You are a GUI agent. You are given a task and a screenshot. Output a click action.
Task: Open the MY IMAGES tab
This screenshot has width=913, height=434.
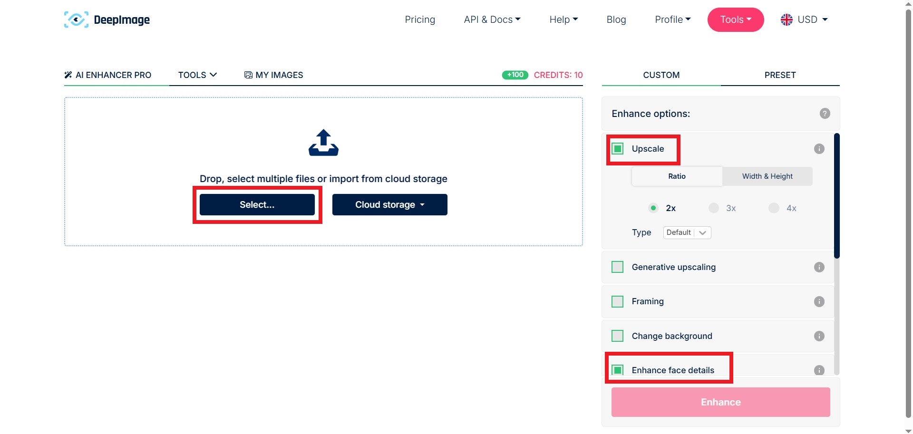pos(273,75)
